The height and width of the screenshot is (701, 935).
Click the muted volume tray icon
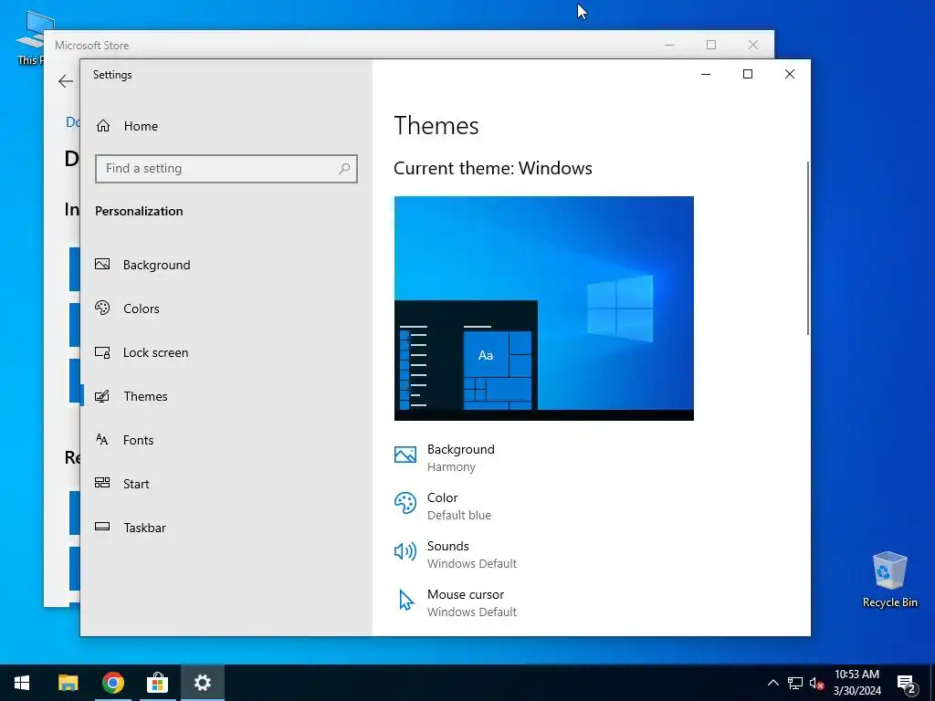[816, 683]
